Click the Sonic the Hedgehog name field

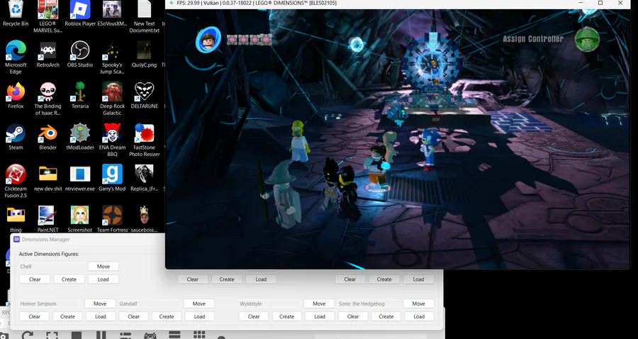click(368, 304)
